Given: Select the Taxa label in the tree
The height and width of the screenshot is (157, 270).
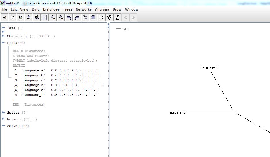Looking at the screenshot, I should click(11, 28).
